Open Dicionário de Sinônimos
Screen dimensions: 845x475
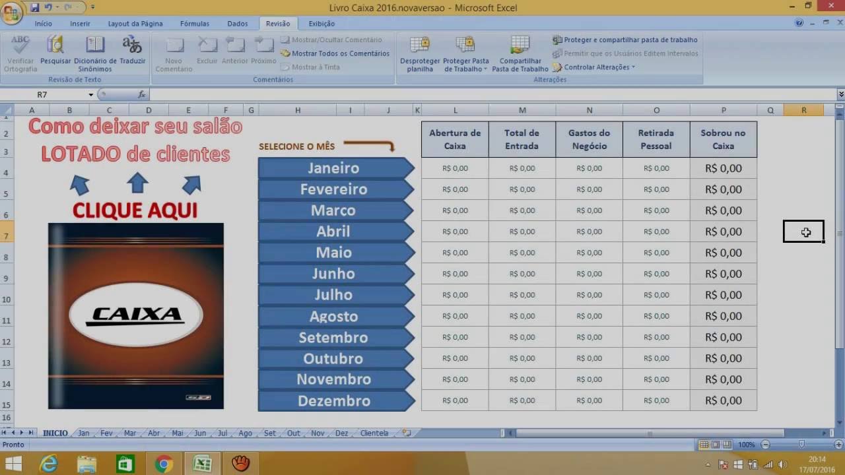[x=95, y=54]
